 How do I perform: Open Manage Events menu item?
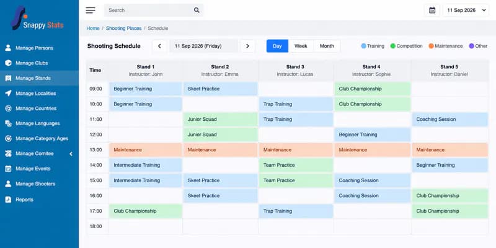coord(39,169)
